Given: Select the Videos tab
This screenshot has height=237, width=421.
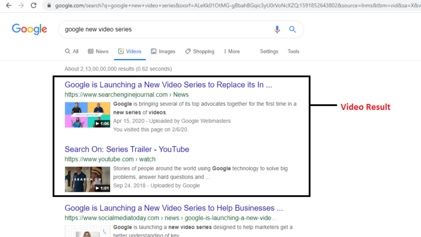Looking at the screenshot, I should 130,51.
